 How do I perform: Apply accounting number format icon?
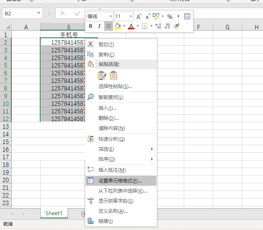coord(156,16)
